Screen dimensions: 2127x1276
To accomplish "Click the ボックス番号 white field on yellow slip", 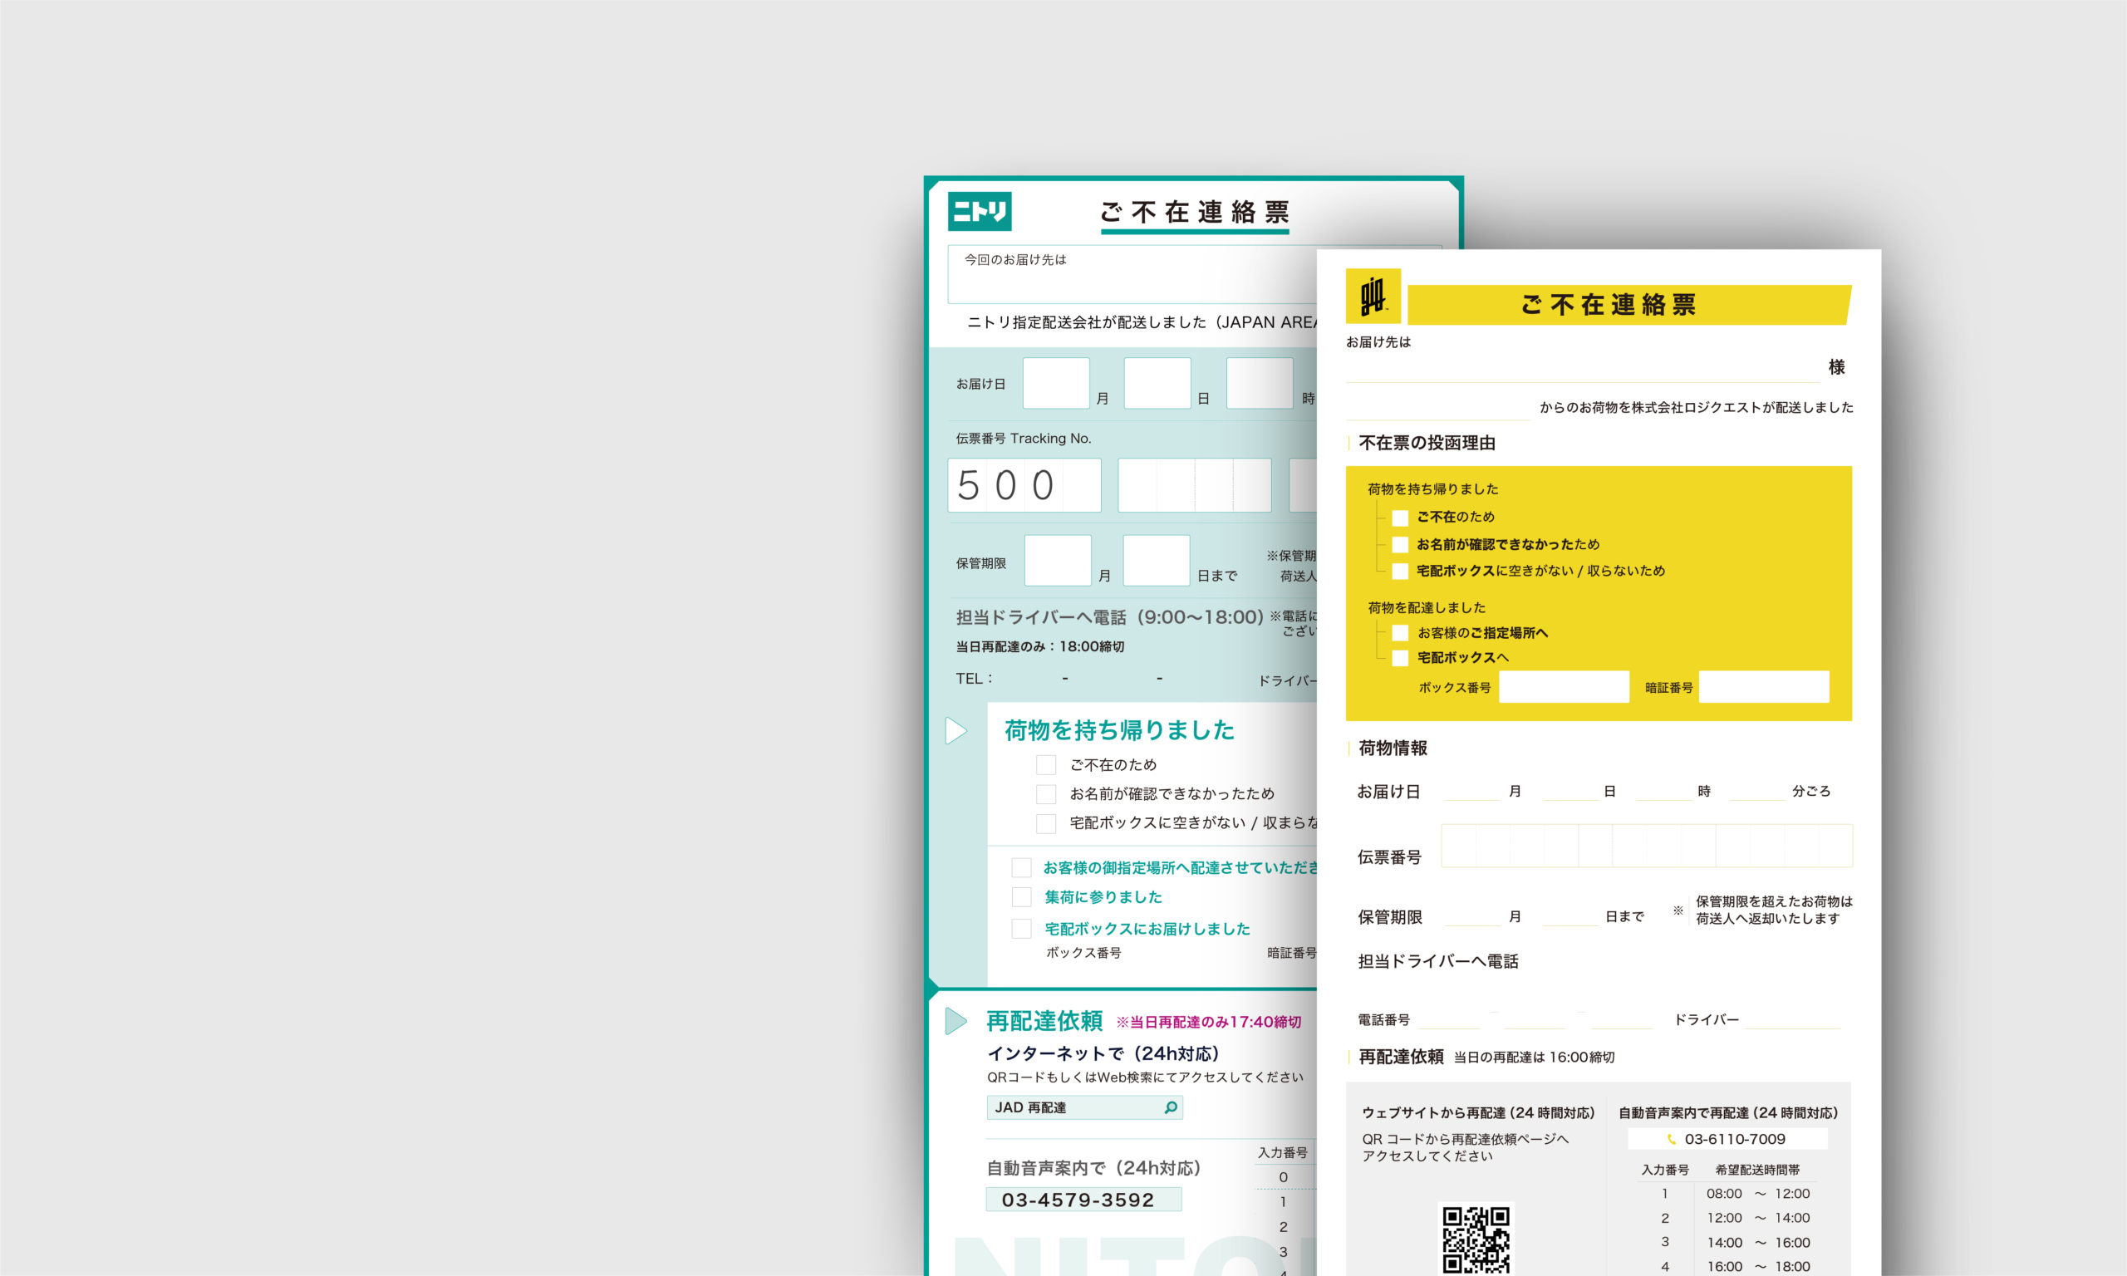I will [x=1563, y=687].
